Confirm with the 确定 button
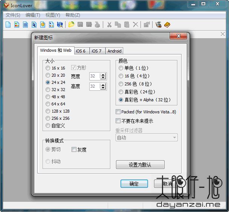 (134, 184)
